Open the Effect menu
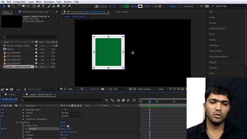Viewport: 247px width, 139px height. click(39, 2)
